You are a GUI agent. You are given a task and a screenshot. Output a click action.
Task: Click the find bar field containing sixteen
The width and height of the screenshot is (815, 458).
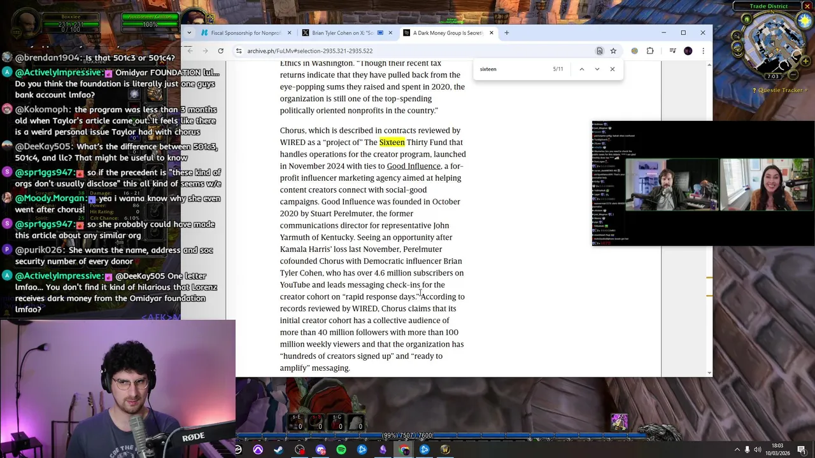coord(514,69)
